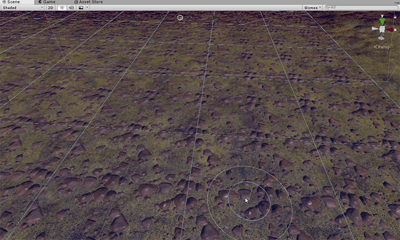Open the scene panel options menu
The height and width of the screenshot is (240, 400).
[x=396, y=2]
